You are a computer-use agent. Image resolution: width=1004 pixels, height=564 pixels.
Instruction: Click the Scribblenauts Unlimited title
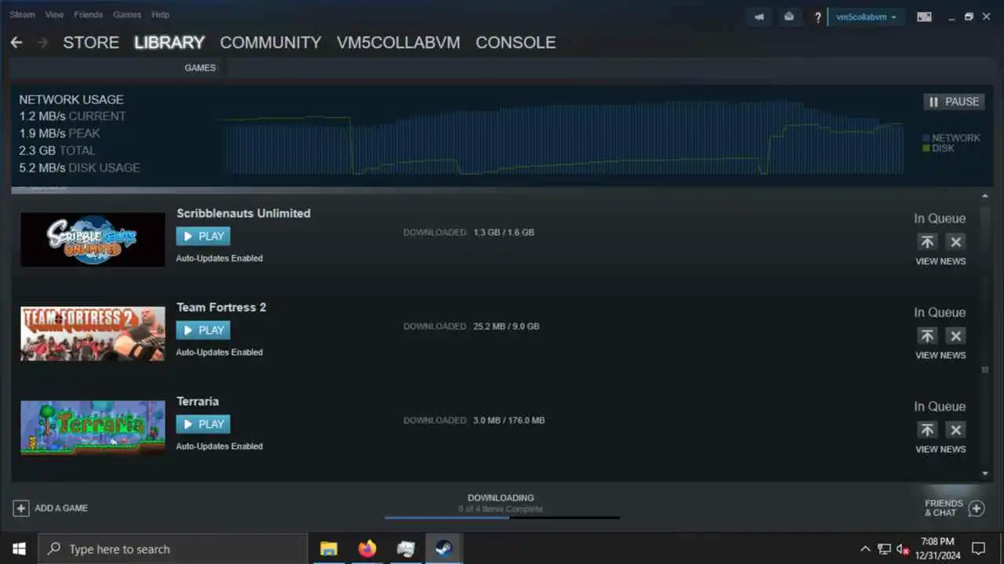(243, 213)
